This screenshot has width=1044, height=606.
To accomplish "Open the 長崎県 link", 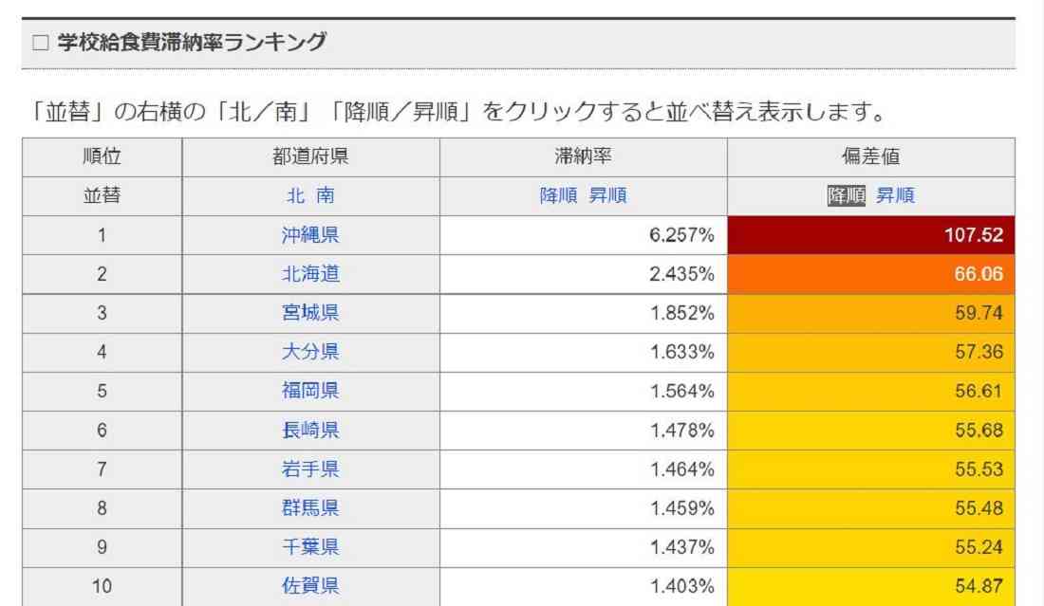I will [x=310, y=430].
